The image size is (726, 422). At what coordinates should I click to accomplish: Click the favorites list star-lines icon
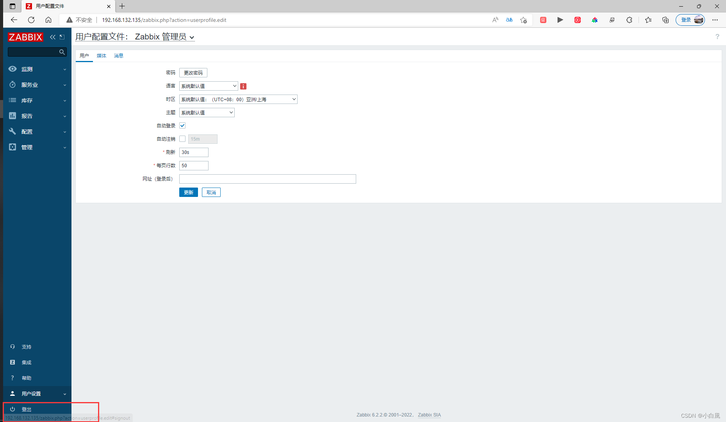(648, 20)
